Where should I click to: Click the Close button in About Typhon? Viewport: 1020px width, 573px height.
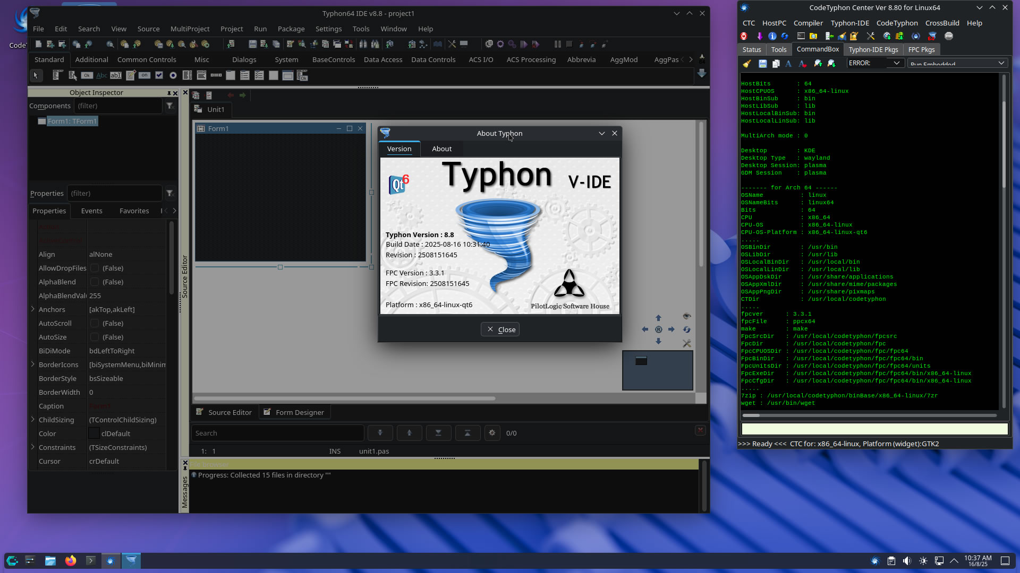(500, 329)
